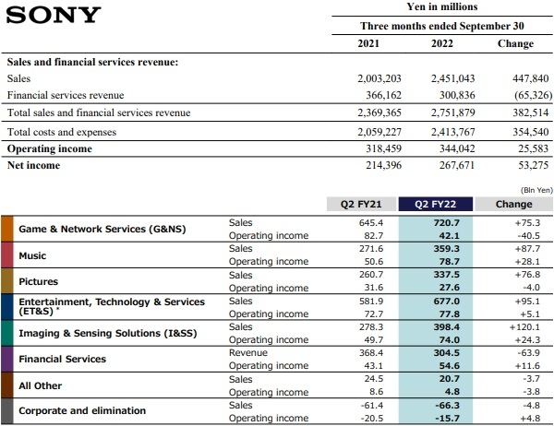Select ET&S sales FY22 value 677.0
554x426 pixels.
[447, 302]
